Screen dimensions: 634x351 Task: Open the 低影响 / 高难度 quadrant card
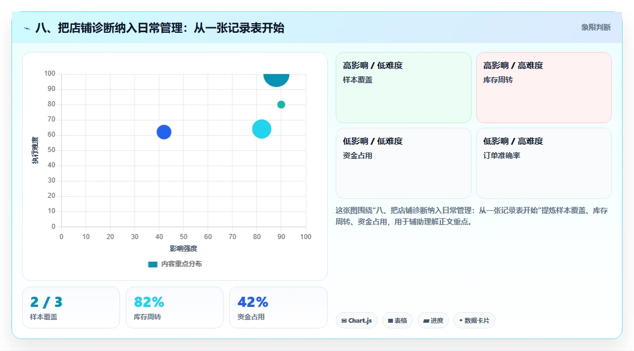tap(544, 163)
